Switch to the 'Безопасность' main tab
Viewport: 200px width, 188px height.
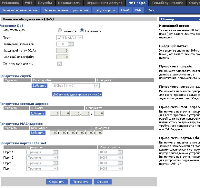(69, 3)
